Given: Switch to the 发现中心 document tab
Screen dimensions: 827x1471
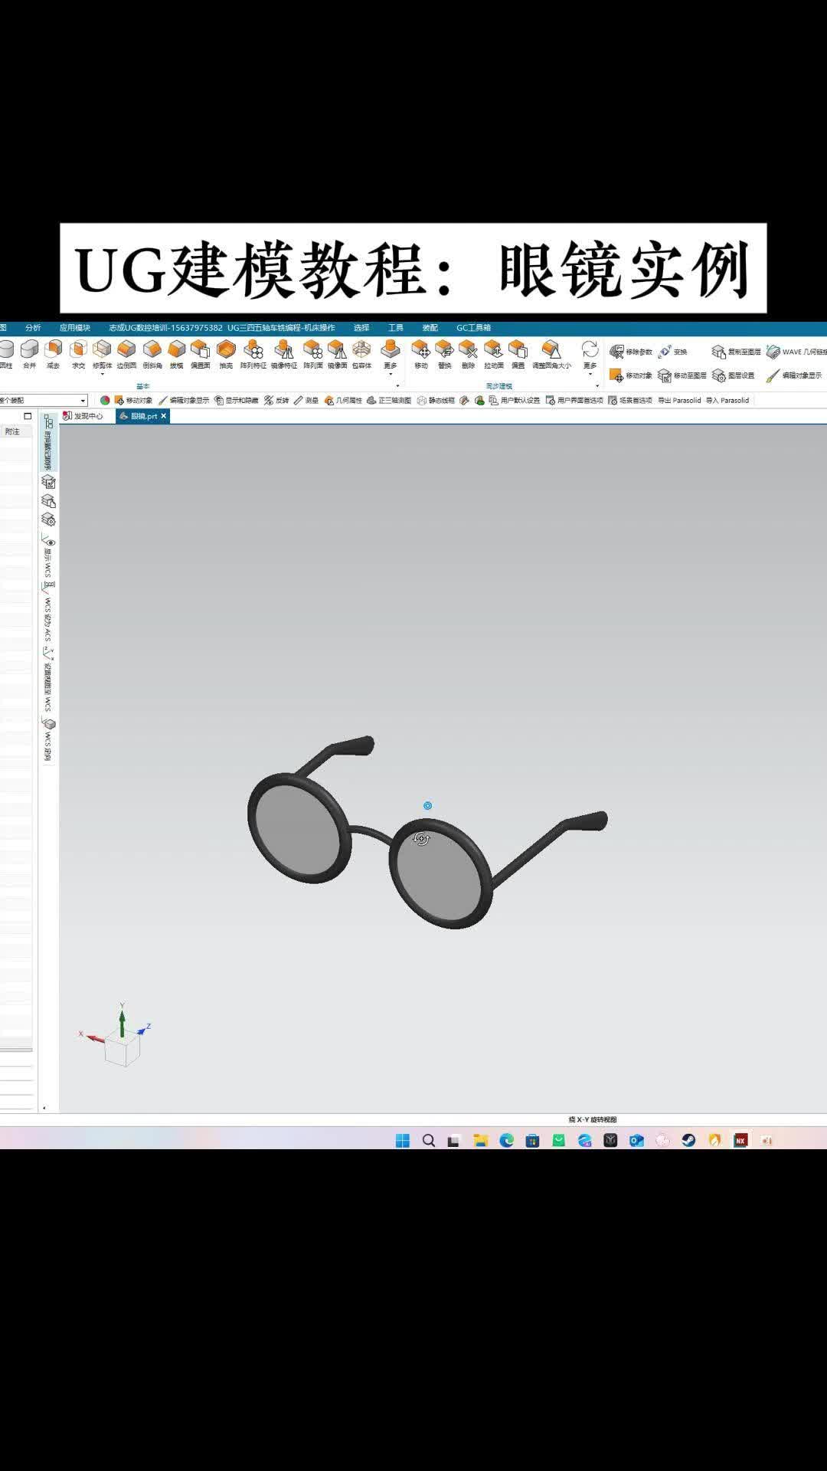Looking at the screenshot, I should click(83, 416).
